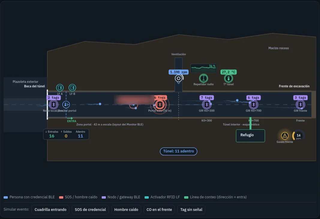The width and height of the screenshot is (320, 219).
Task: Click the 27,2 °C temperature reading
Action: point(229,72)
